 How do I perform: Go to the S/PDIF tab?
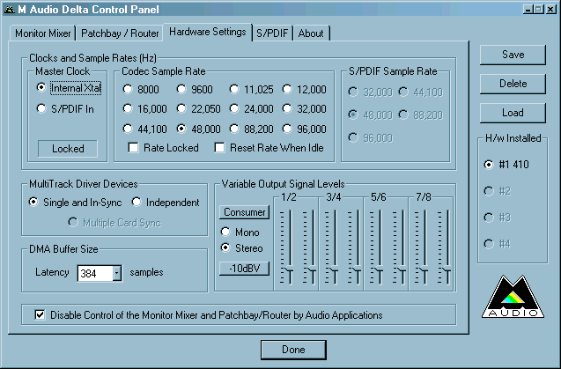click(272, 33)
